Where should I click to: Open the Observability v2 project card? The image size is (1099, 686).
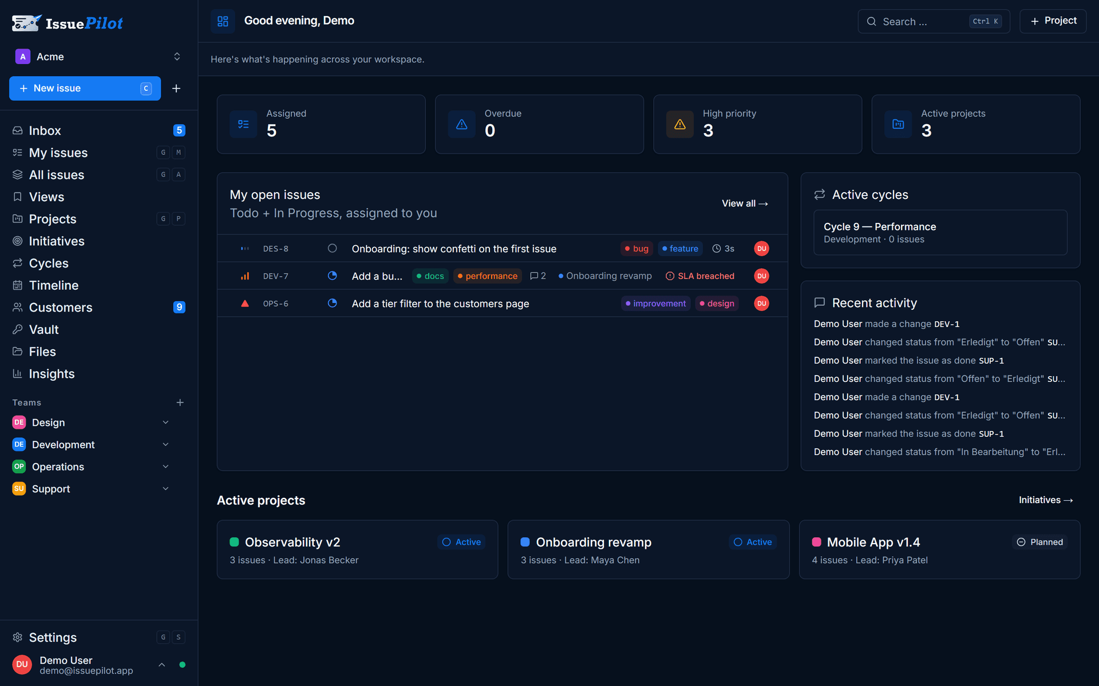[357, 549]
